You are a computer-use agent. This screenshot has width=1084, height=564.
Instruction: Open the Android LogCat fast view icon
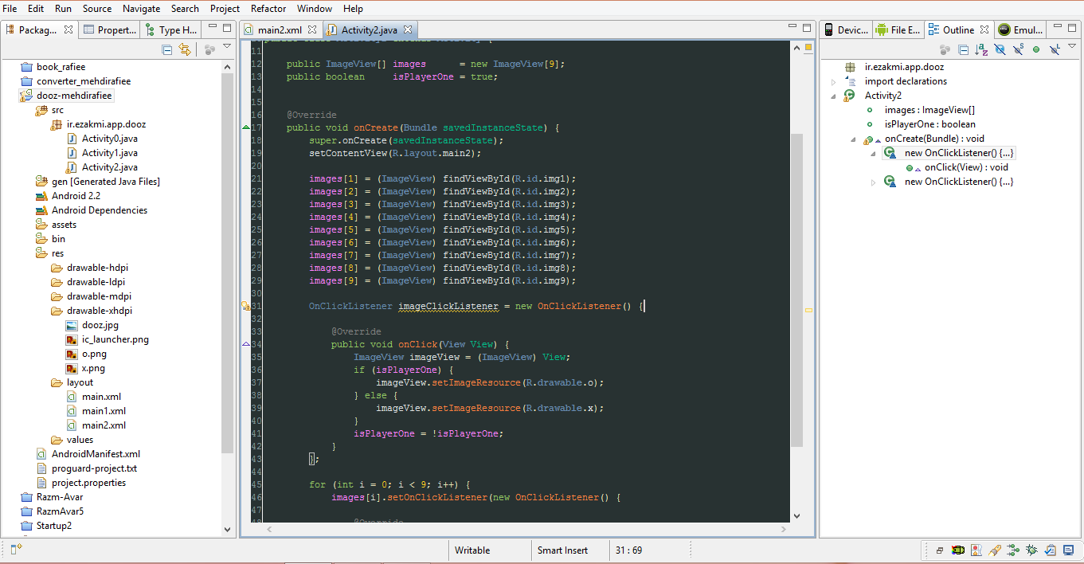[x=958, y=550]
